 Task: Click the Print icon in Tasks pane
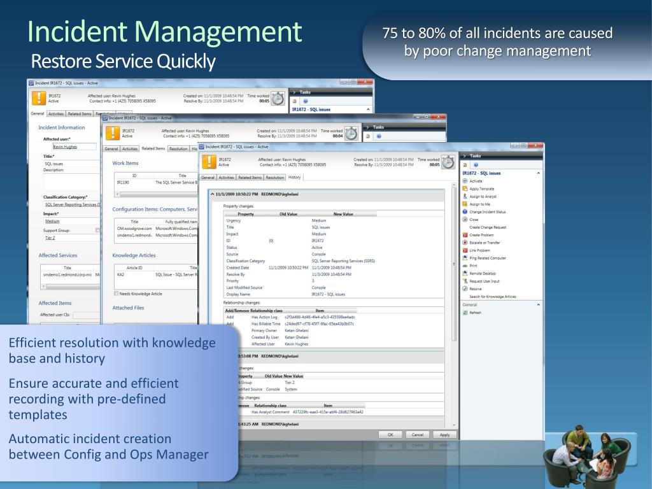[x=465, y=266]
